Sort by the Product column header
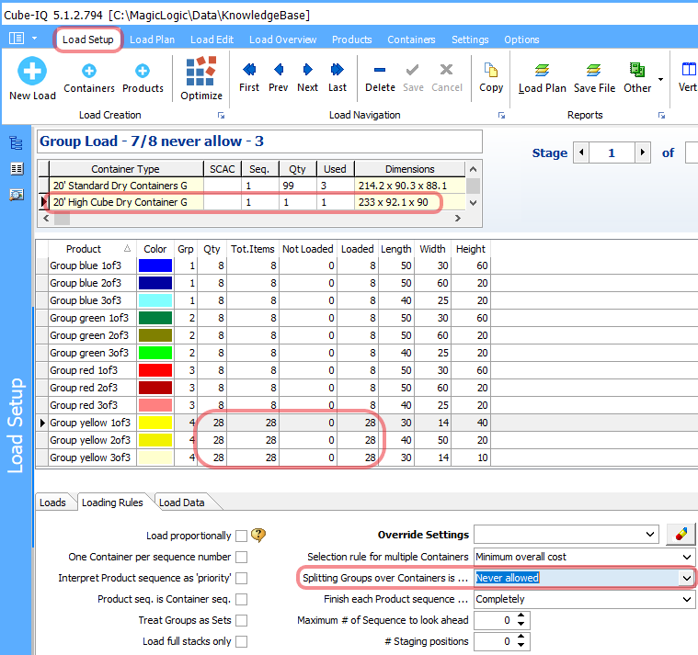Viewport: 698px width, 655px height. [85, 249]
